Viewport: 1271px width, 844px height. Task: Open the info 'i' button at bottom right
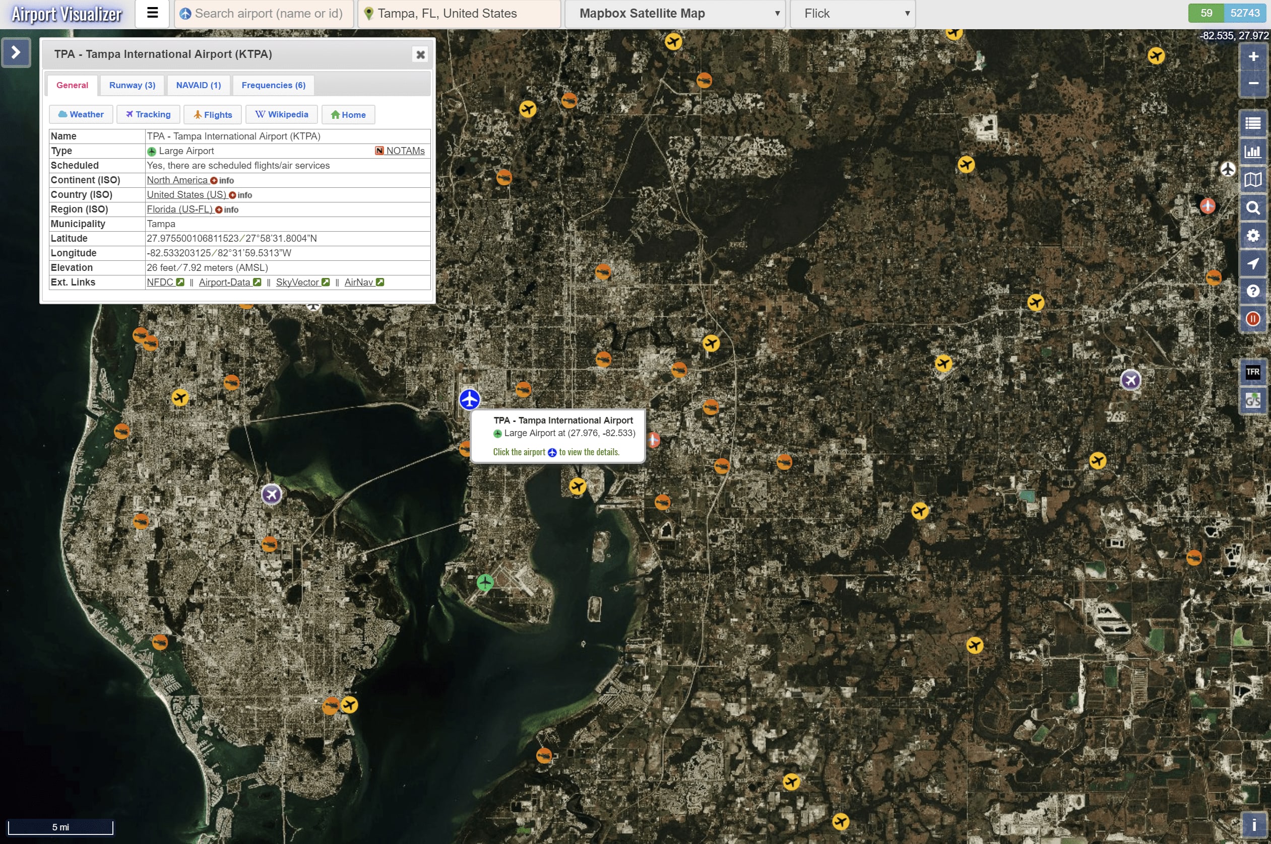(x=1254, y=825)
